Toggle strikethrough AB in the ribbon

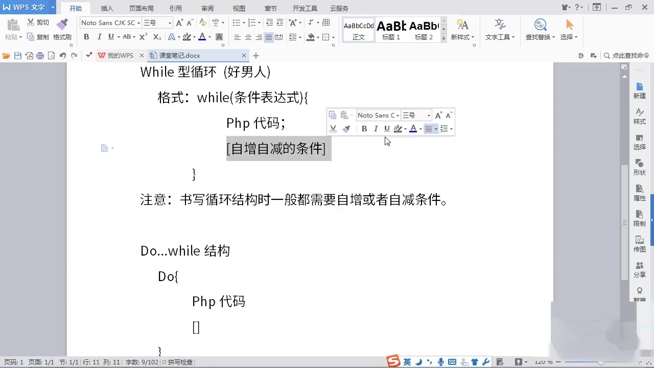pos(127,37)
